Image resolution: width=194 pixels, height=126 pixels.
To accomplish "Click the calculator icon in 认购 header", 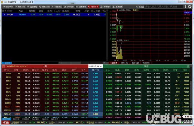I will coord(3,67).
